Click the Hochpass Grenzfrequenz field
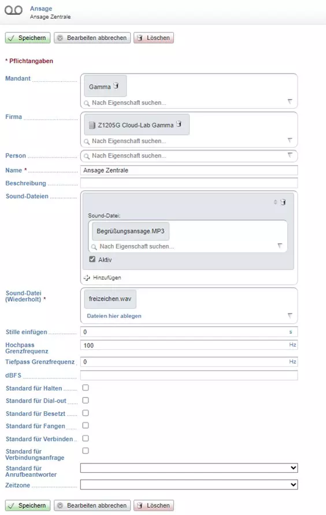The height and width of the screenshot is (515, 326). 189,345
